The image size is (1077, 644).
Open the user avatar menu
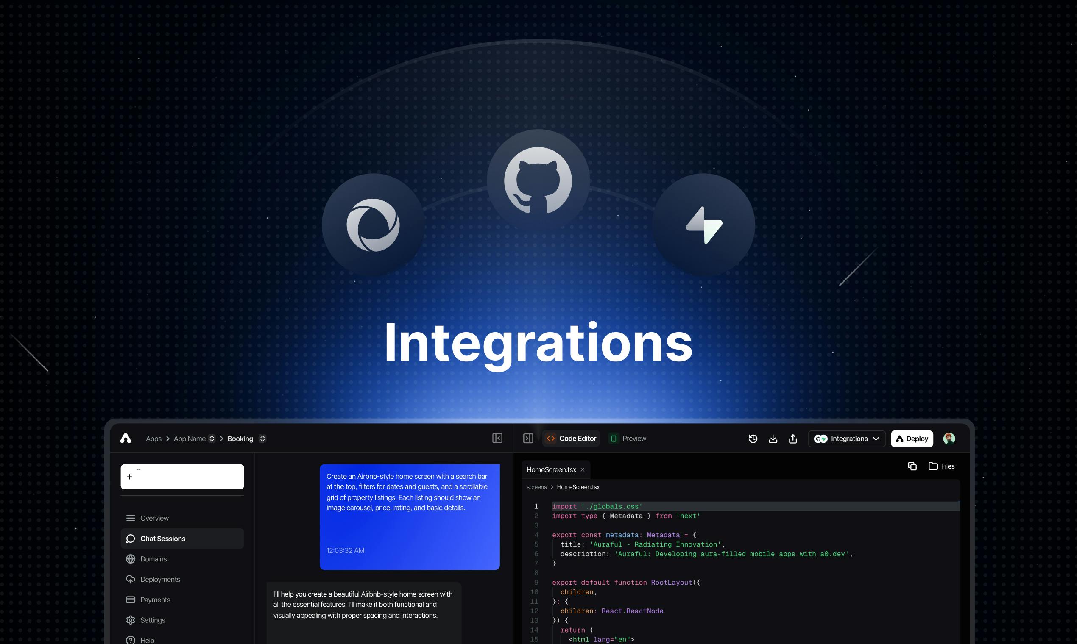(949, 439)
